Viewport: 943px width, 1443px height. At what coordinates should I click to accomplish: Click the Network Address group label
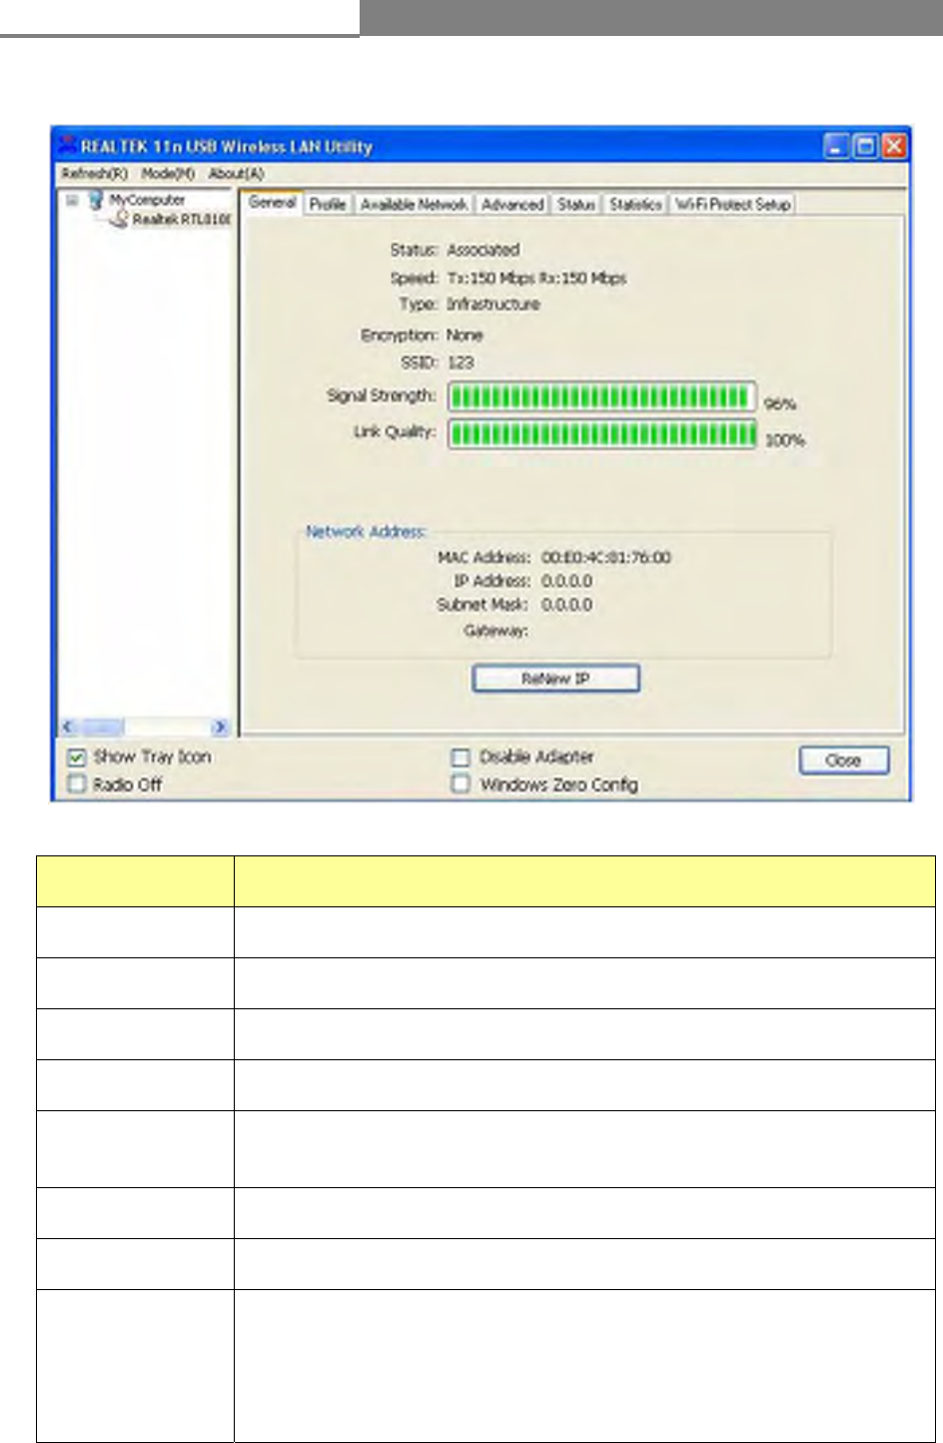[x=366, y=532]
